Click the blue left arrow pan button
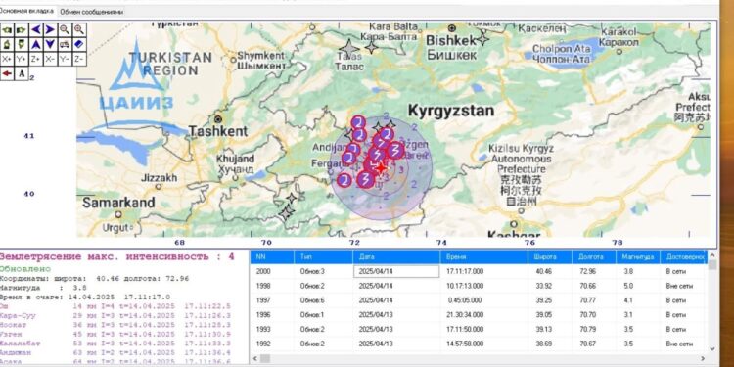Screen dimensions: 734x367 pyautogui.click(x=36, y=30)
